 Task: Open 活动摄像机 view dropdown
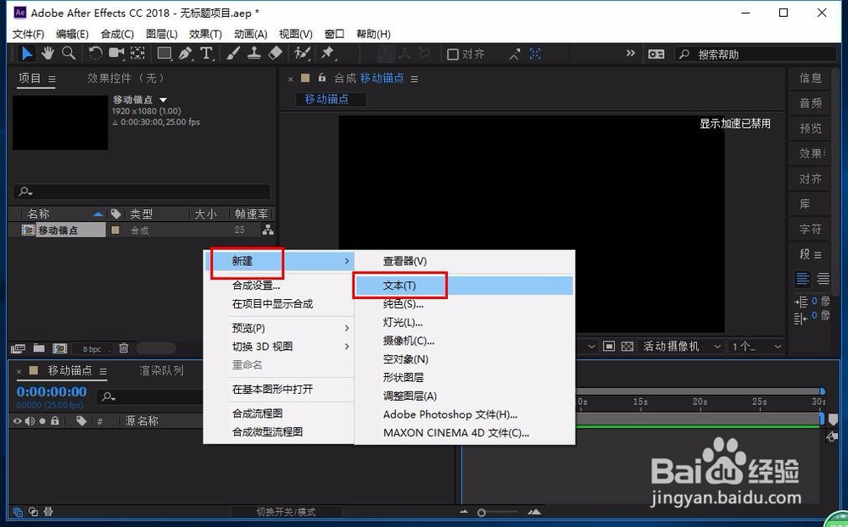point(682,346)
